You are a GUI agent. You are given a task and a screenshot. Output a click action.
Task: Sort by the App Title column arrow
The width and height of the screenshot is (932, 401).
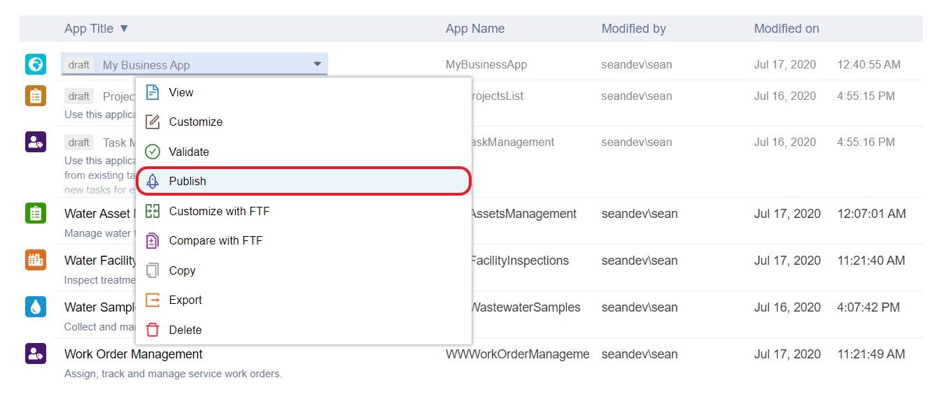(124, 29)
